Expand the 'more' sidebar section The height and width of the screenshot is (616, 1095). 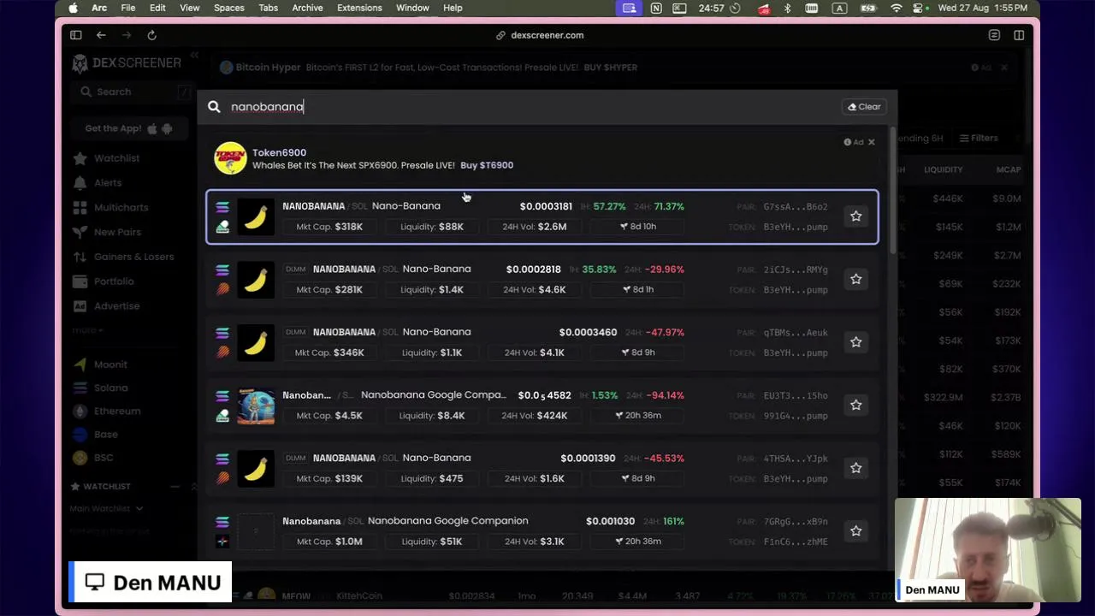(x=87, y=330)
